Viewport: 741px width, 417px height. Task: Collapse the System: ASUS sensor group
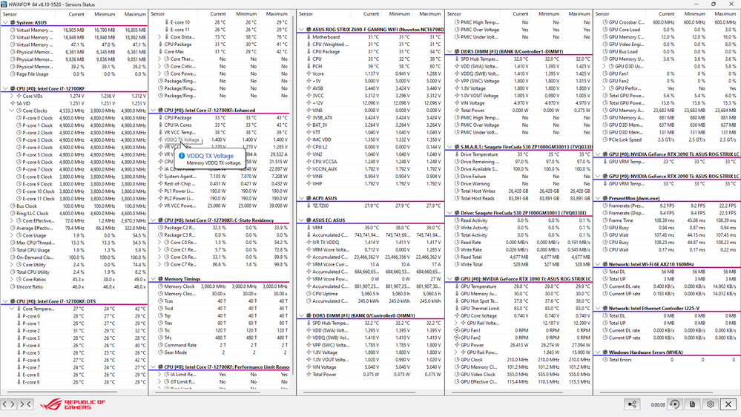(x=5, y=22)
